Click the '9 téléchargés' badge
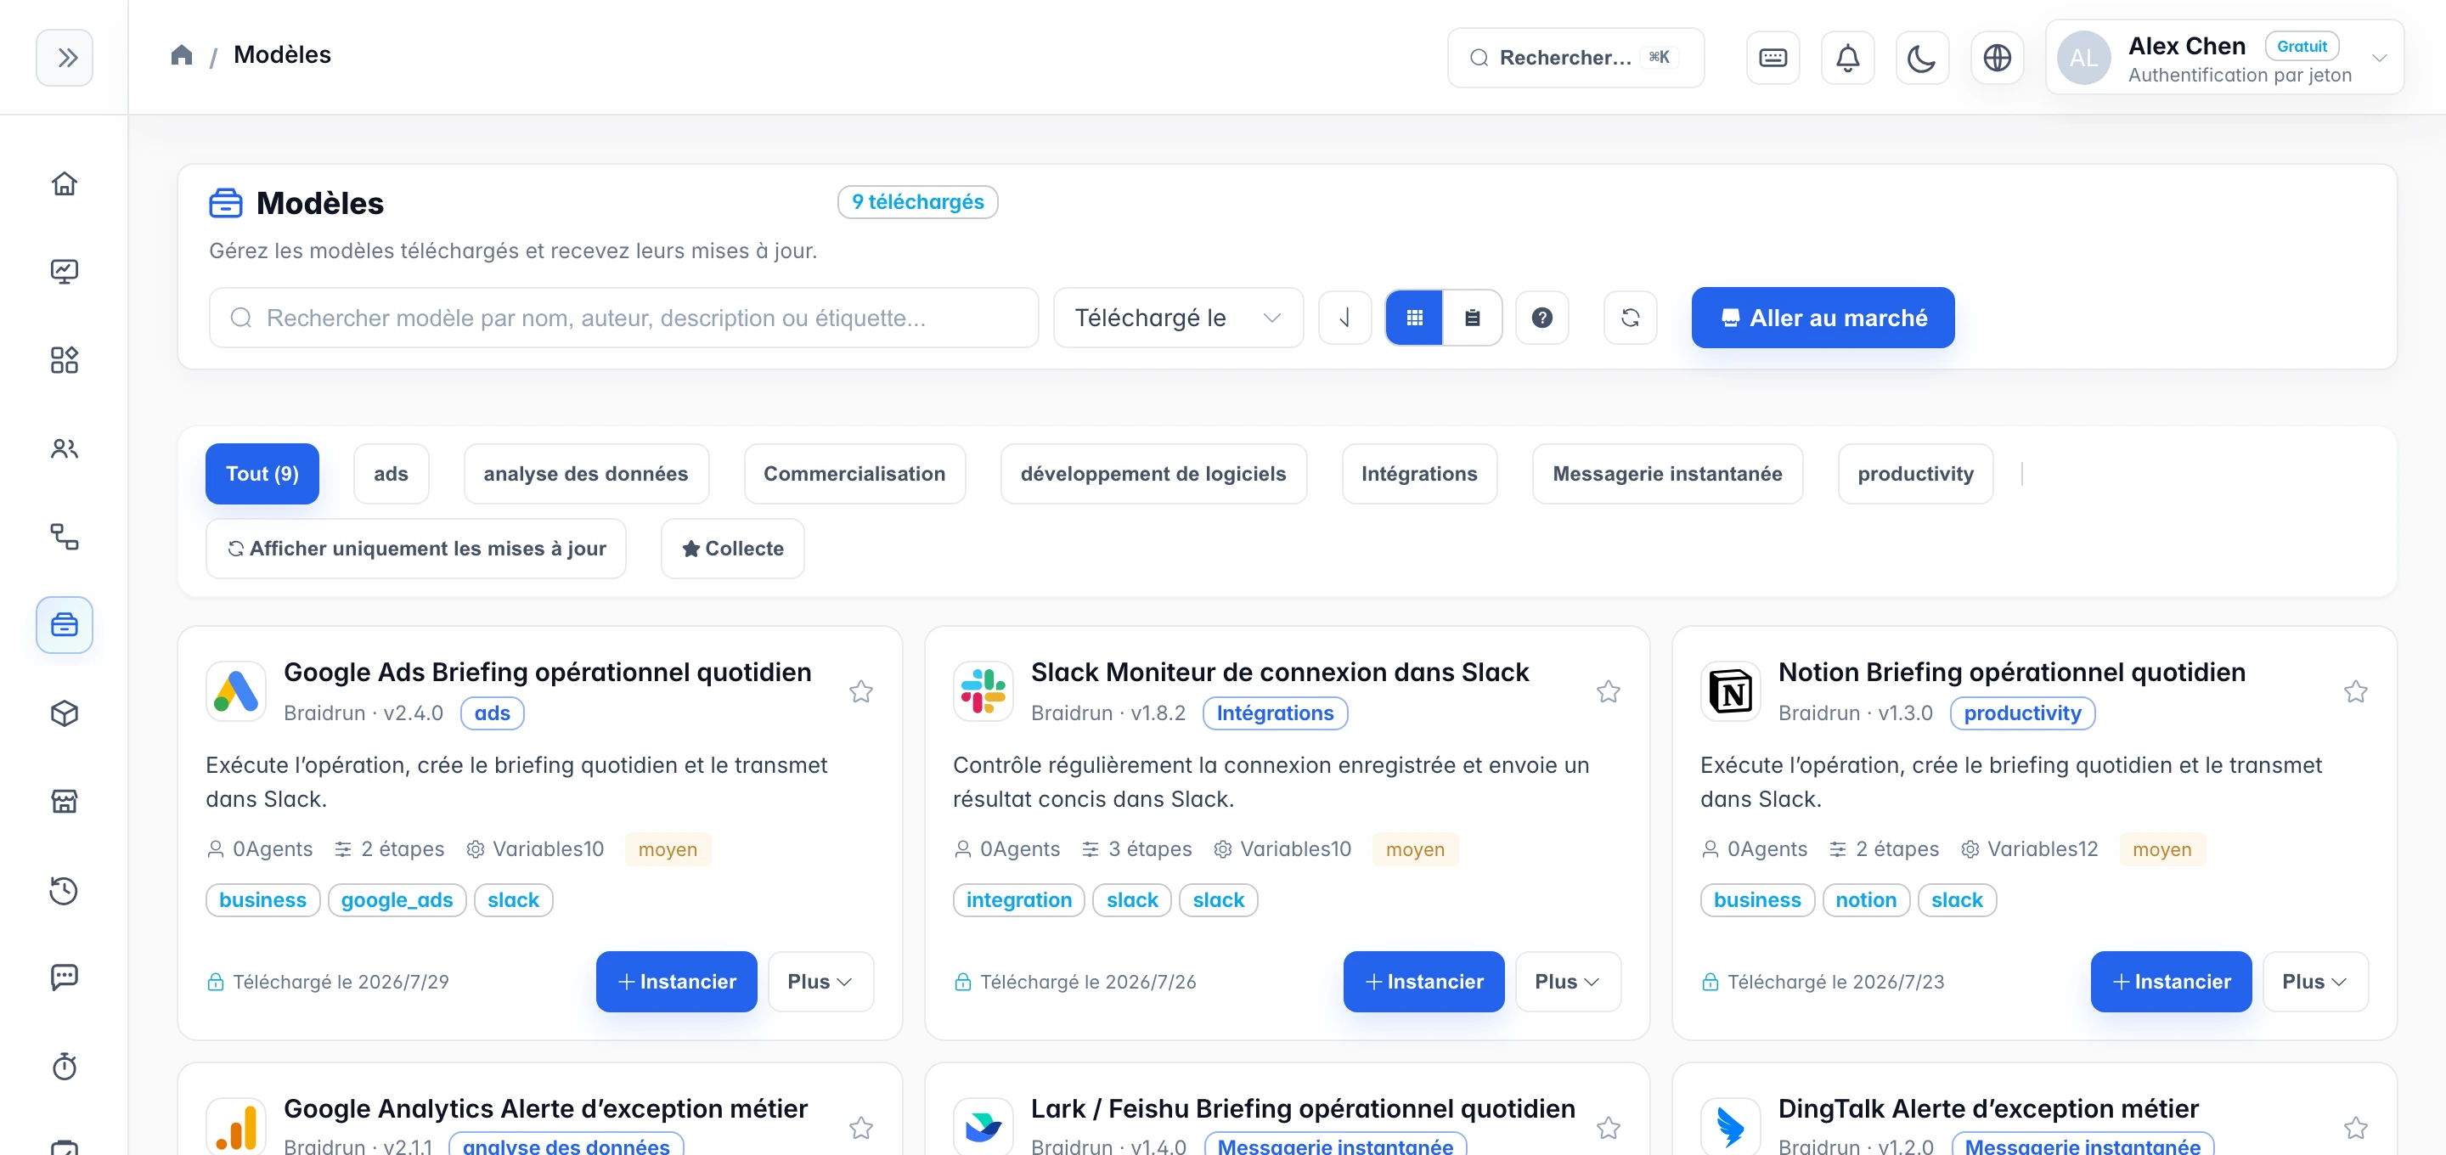Screen dimensions: 2446x1155 (917, 202)
